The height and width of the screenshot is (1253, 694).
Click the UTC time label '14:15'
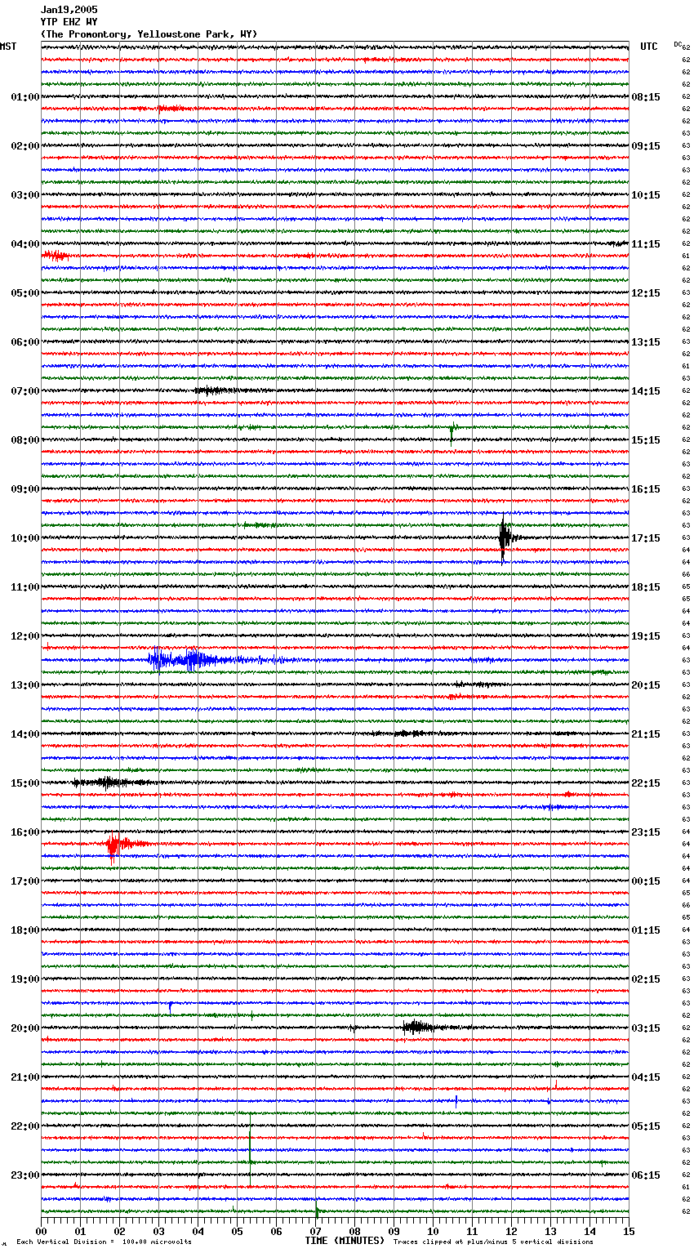tap(646, 391)
